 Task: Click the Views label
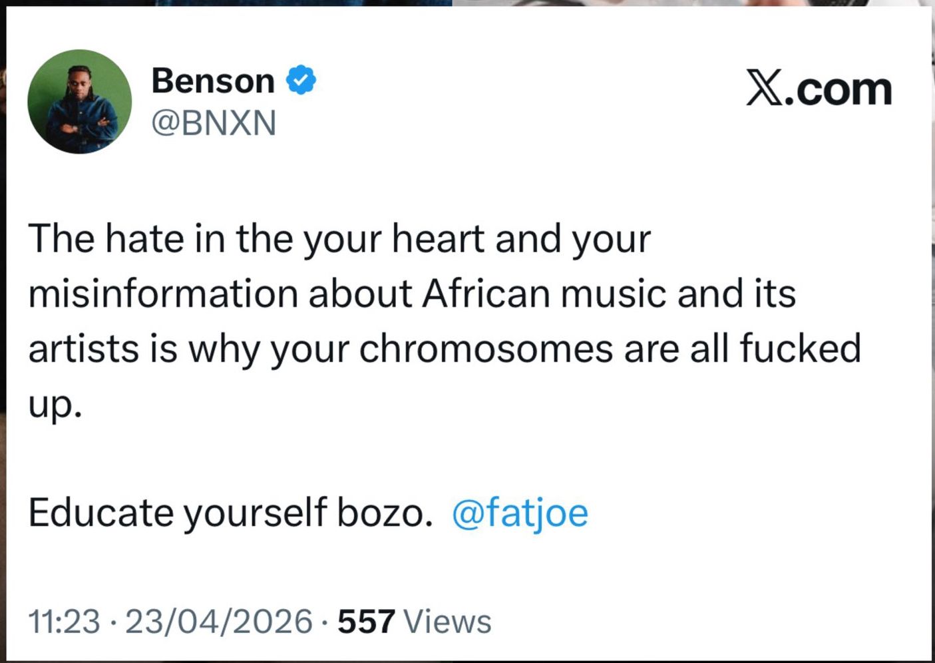pyautogui.click(x=447, y=622)
